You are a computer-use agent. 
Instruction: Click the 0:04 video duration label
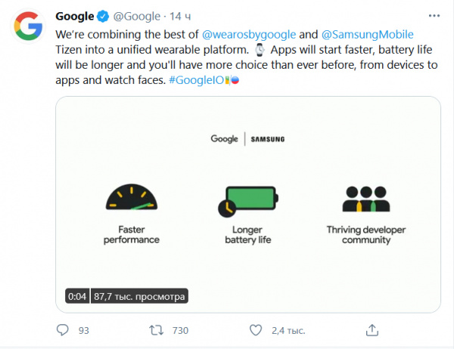pyautogui.click(x=76, y=296)
